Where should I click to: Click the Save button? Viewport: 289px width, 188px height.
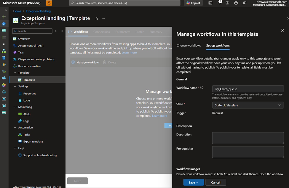[x=193, y=182]
